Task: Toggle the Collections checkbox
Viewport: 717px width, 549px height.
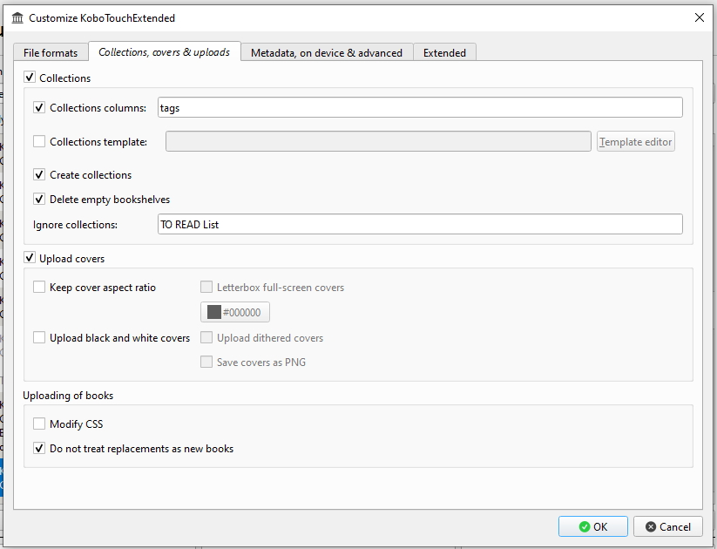Action: (30, 78)
